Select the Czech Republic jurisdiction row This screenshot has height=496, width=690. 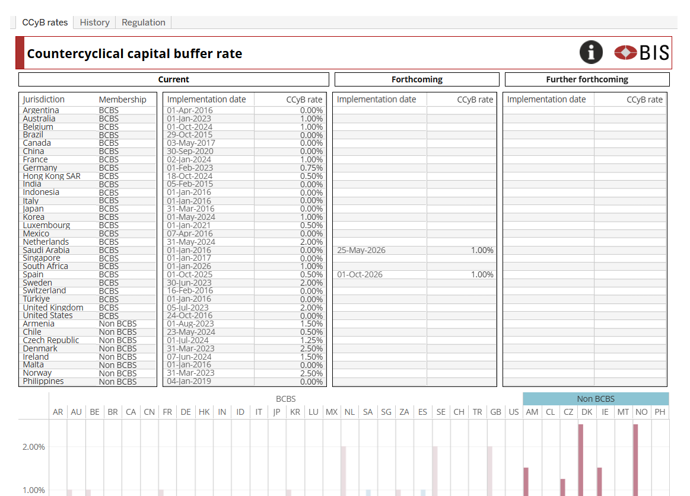(x=88, y=340)
